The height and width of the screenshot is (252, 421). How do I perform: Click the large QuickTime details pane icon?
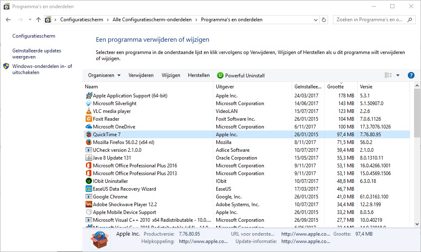[100, 239]
